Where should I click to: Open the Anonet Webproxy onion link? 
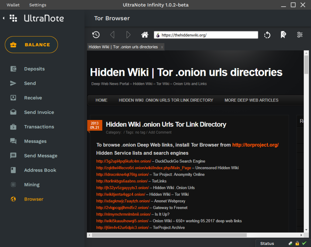123,201
